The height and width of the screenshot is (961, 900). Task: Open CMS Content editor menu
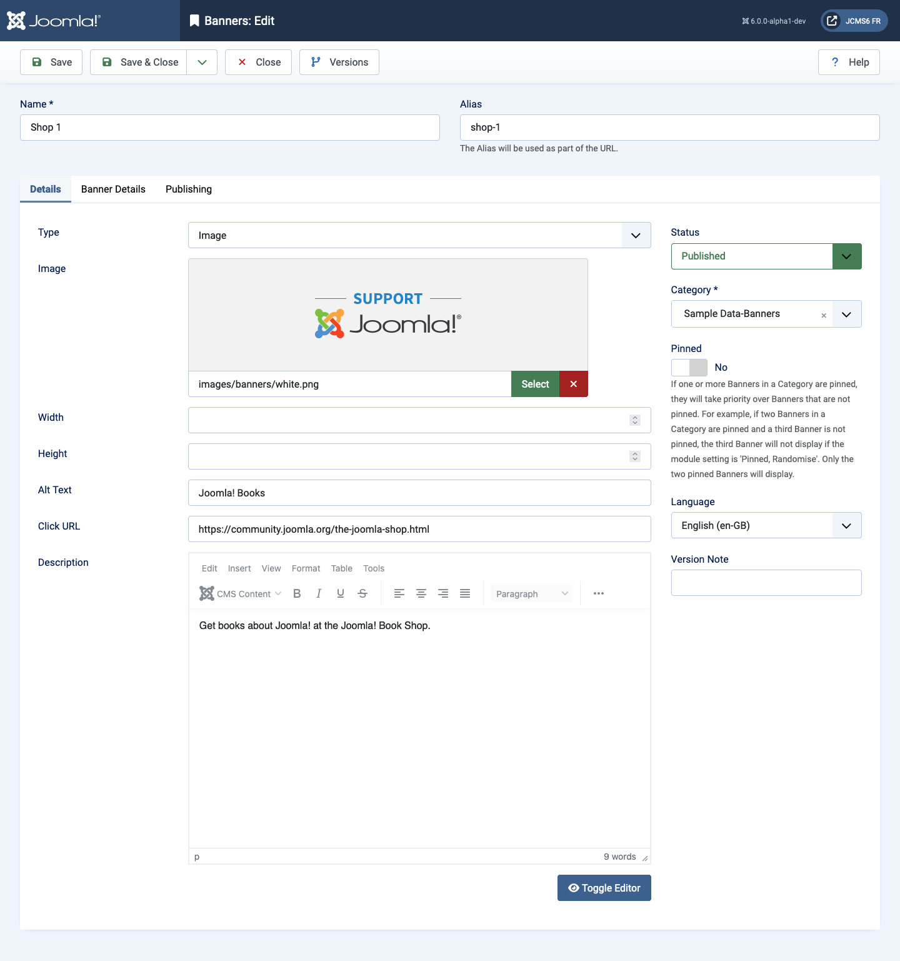point(241,593)
